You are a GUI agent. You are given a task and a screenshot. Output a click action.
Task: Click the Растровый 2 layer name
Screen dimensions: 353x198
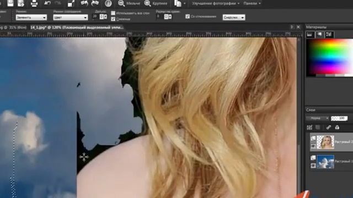click(344, 142)
